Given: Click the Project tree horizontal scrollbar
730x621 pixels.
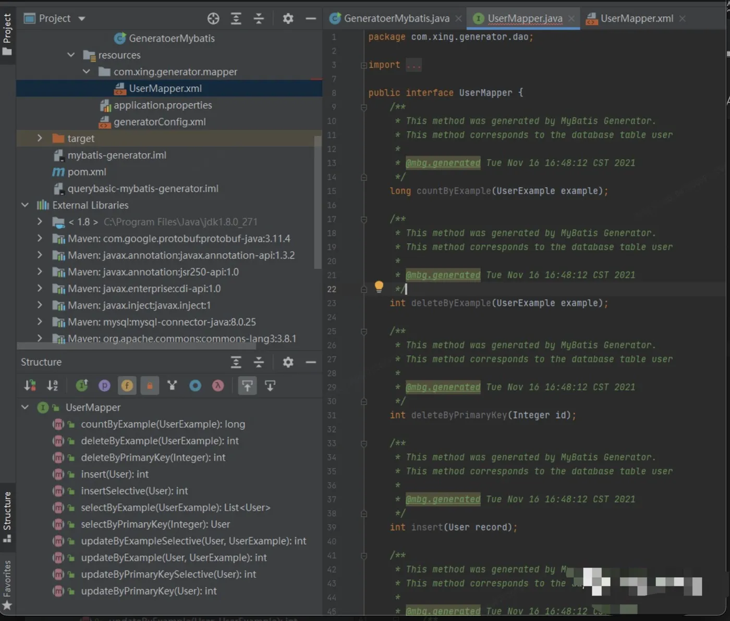Looking at the screenshot, I should click(x=136, y=346).
